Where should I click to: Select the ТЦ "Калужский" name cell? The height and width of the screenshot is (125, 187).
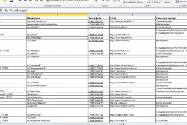[x=57, y=62]
